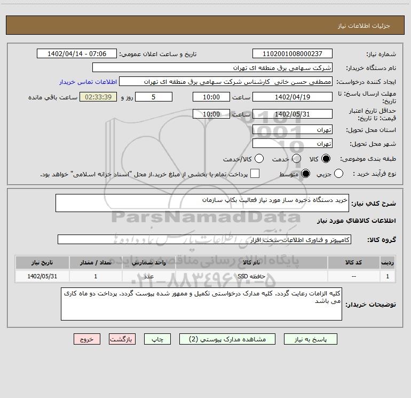Click the خروج exit button

[87, 339]
